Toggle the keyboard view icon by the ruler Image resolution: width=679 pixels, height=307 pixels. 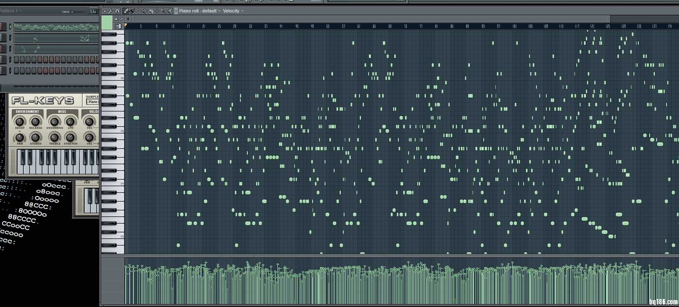click(118, 26)
